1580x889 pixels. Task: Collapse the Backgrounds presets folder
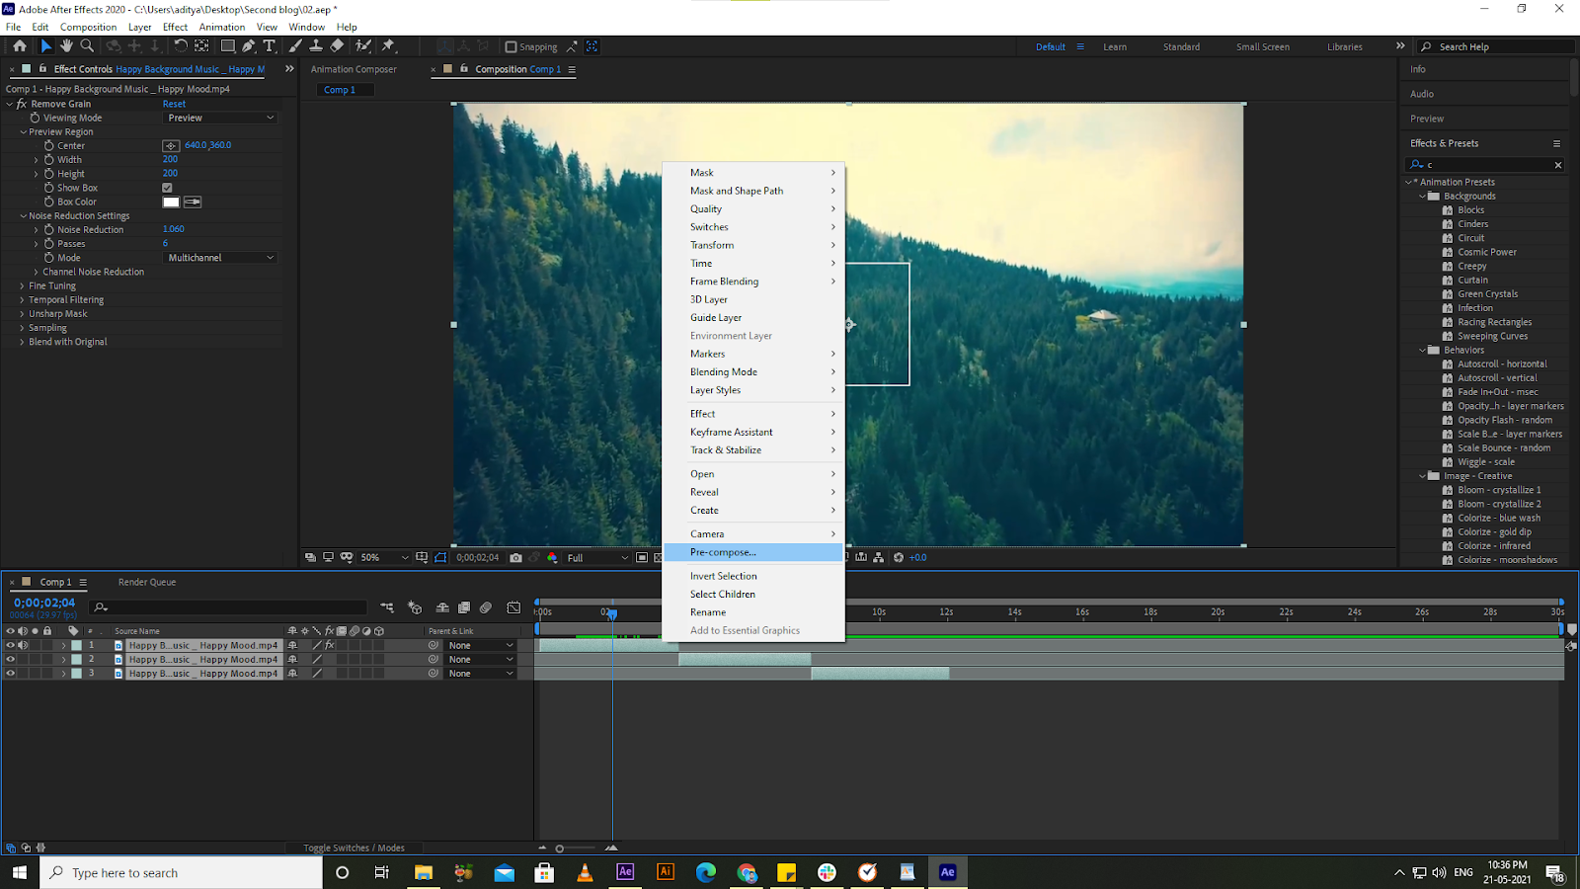(1422, 196)
